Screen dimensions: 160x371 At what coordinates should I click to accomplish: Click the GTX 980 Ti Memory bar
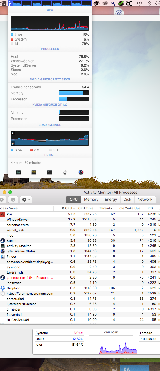pos(74,93)
